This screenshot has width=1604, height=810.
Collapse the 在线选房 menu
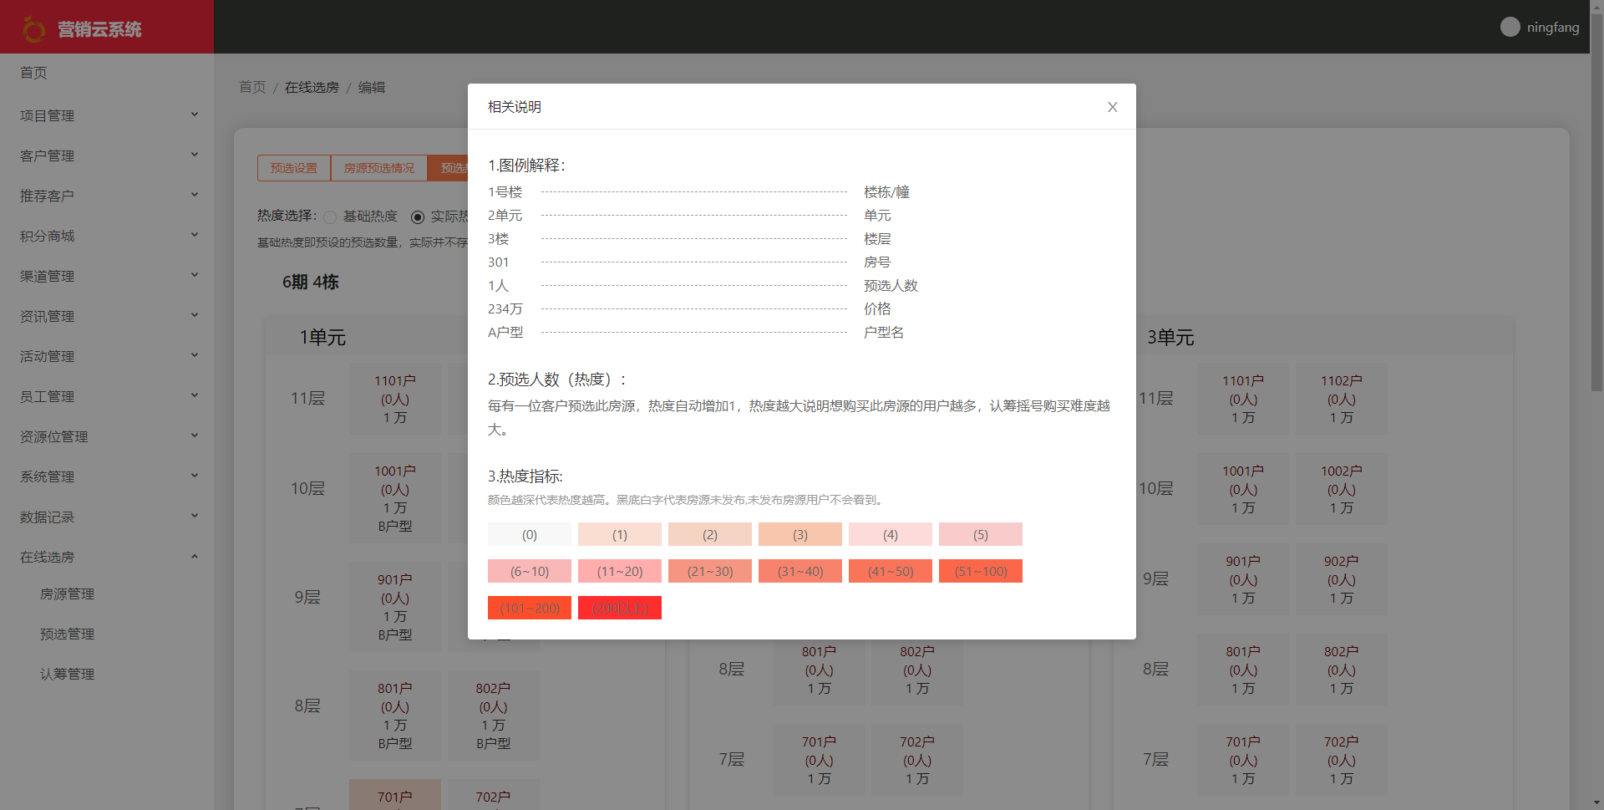coord(107,557)
